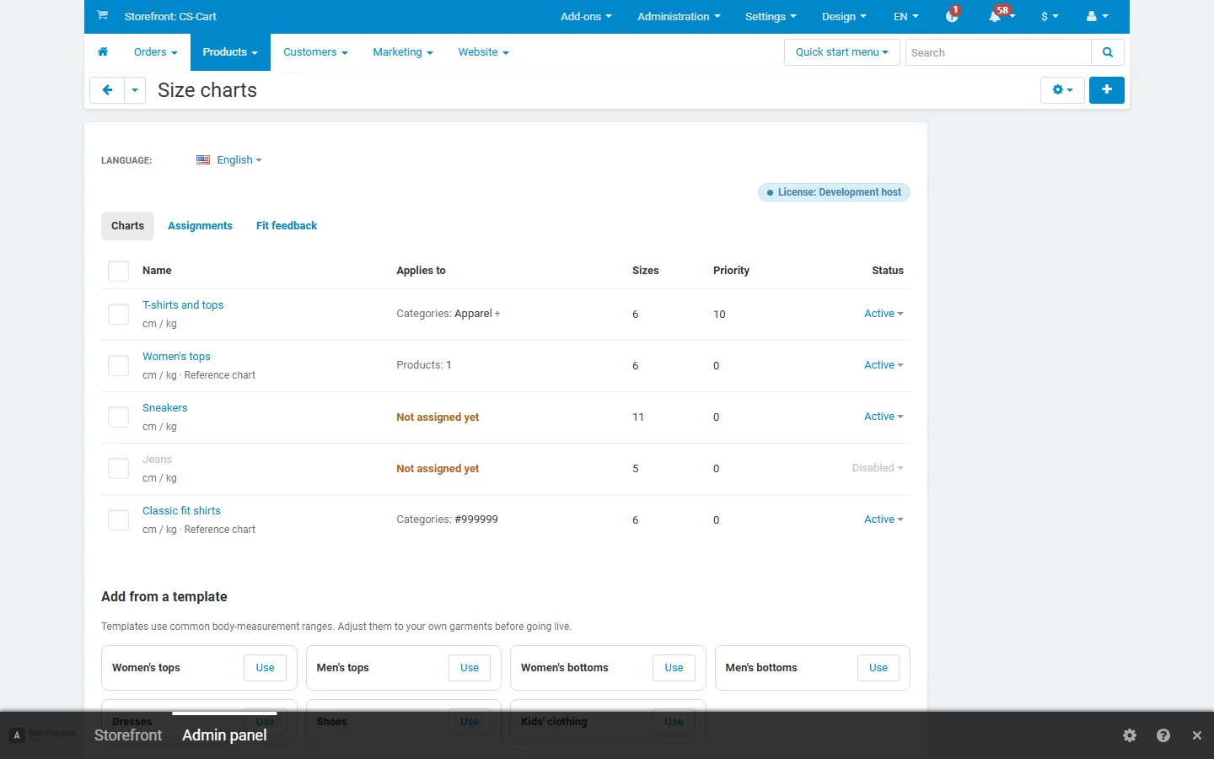Use the Men's tops template
This screenshot has height=759, width=1214.
(x=470, y=668)
